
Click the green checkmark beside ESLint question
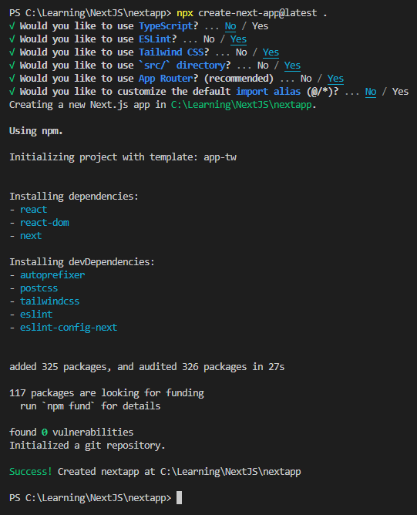coord(12,39)
